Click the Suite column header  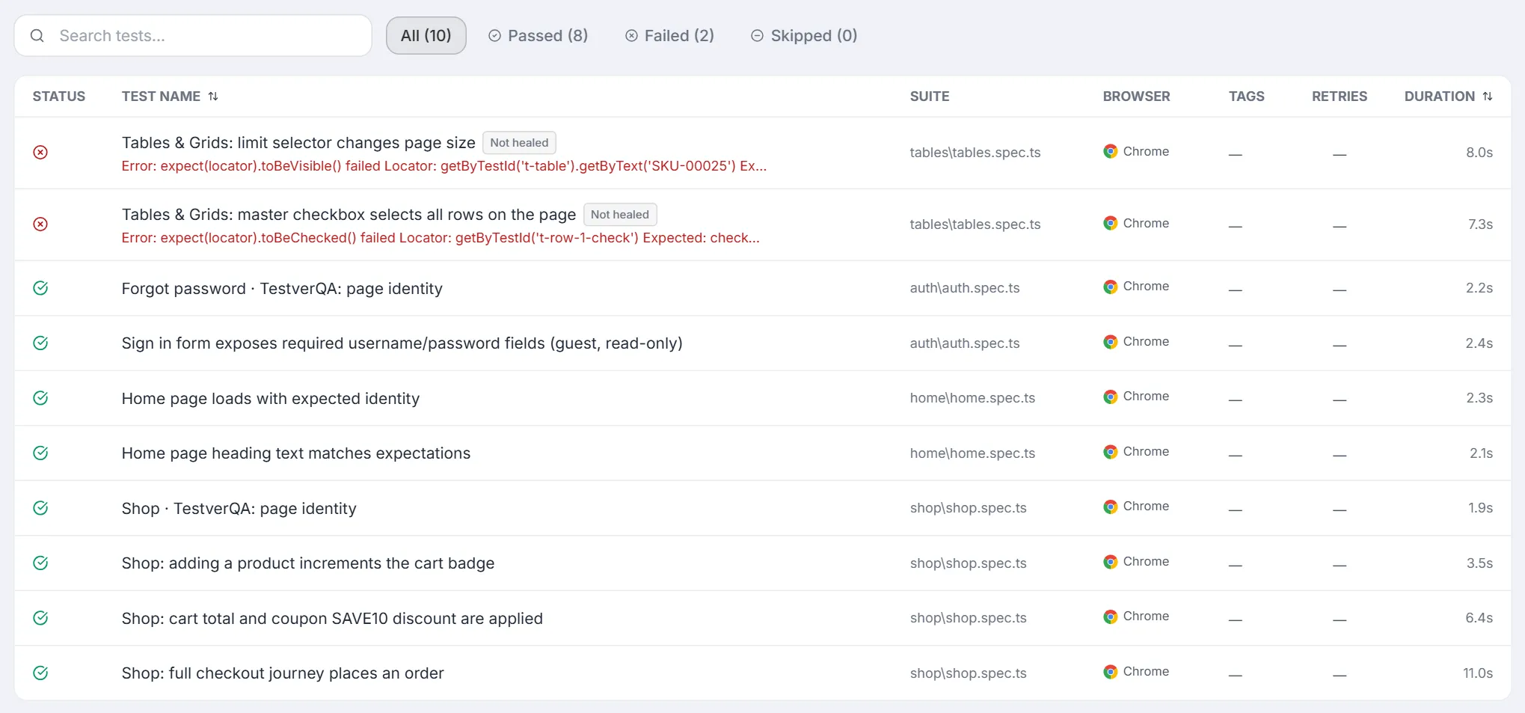pyautogui.click(x=930, y=97)
